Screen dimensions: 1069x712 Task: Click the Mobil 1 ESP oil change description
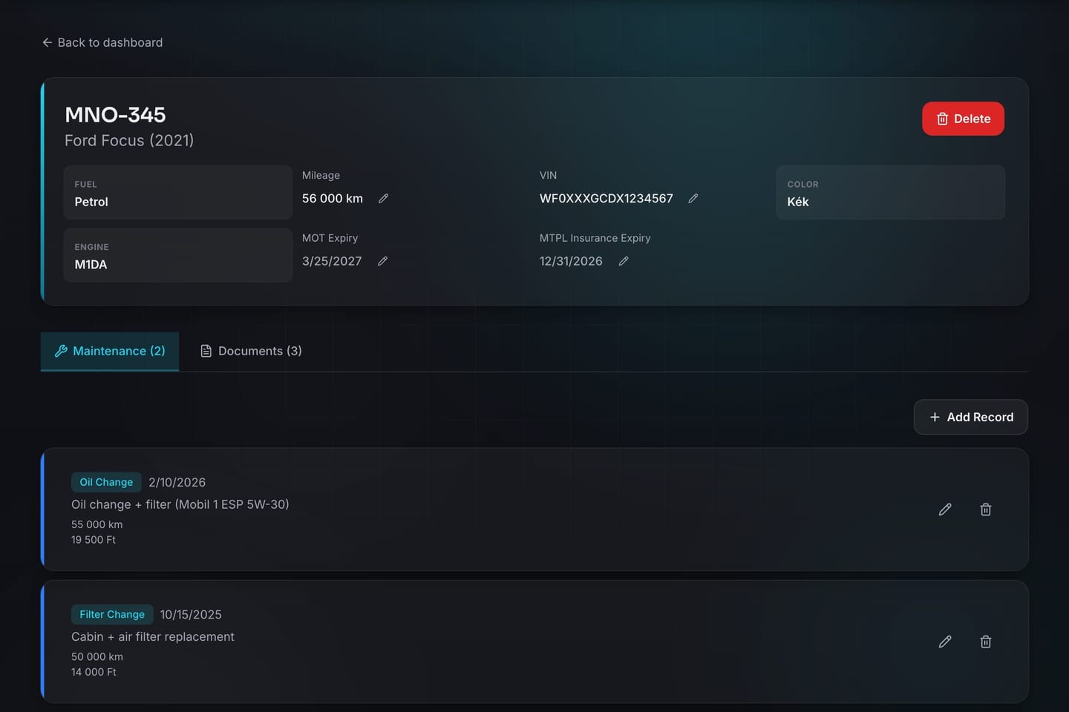point(180,504)
